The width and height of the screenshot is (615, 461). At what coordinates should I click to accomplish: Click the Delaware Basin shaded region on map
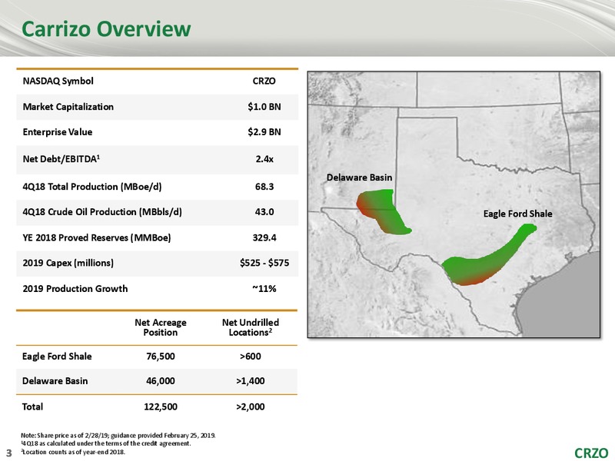[x=382, y=212]
